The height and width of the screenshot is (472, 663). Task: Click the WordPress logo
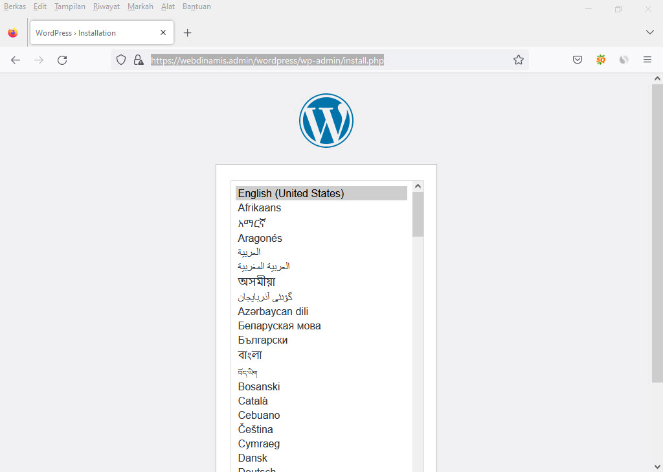coord(326,120)
